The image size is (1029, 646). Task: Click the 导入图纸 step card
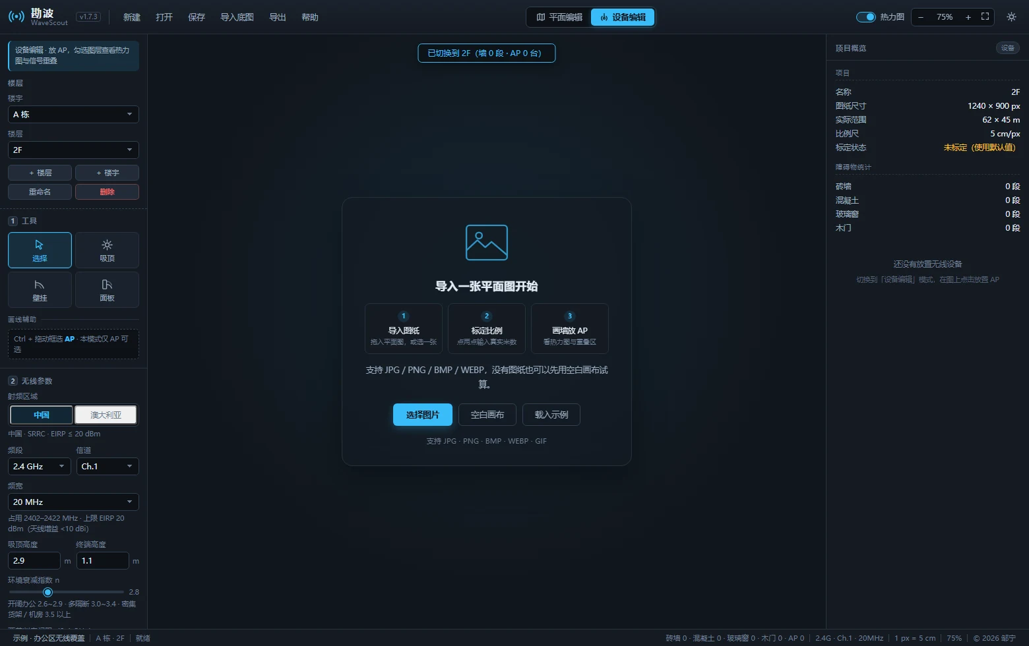pyautogui.click(x=404, y=328)
